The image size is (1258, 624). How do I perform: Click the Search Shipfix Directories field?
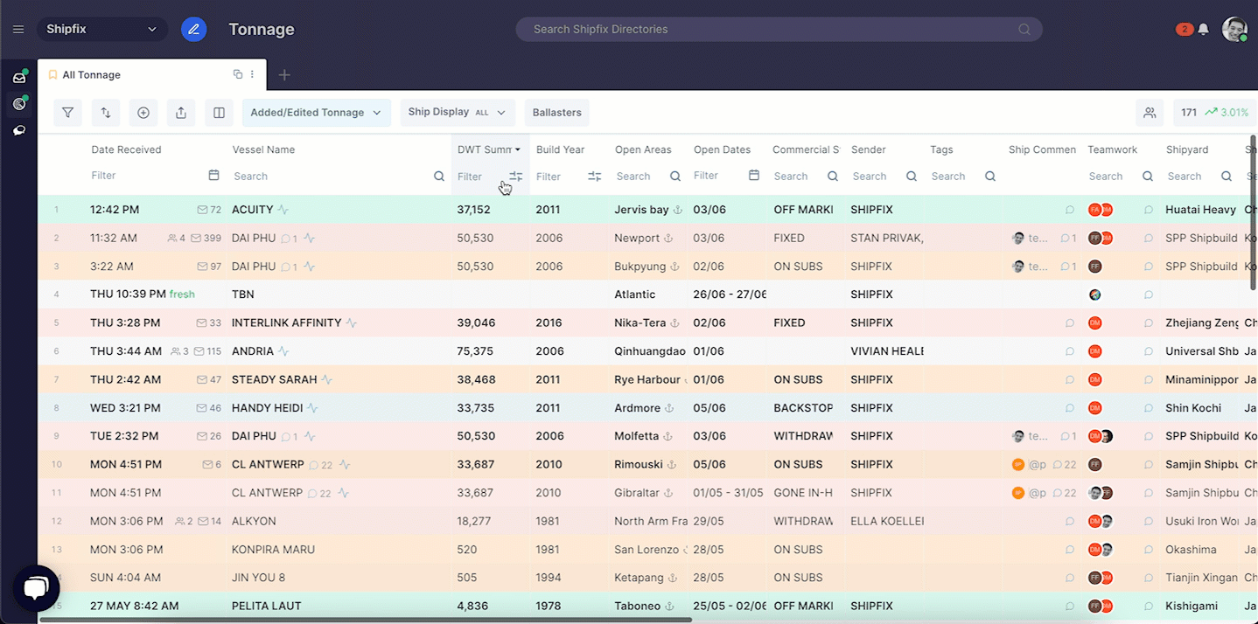(x=778, y=30)
